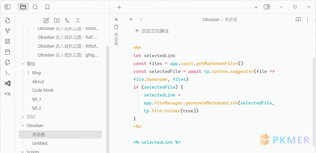Collapse the Obsidian folder
Screen dimensions: 316x153
coord(22,125)
